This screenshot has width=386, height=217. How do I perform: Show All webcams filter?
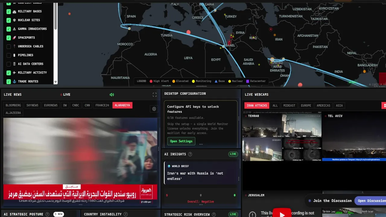275,105
